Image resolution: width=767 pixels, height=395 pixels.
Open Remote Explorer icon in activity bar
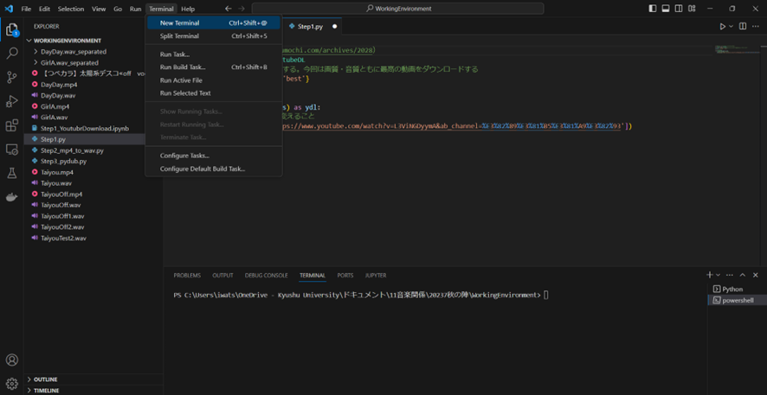tap(12, 149)
